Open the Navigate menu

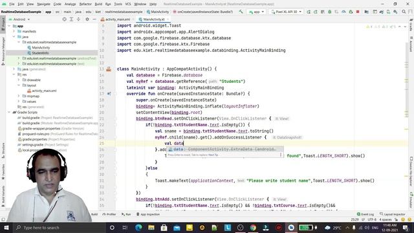click(x=43, y=4)
